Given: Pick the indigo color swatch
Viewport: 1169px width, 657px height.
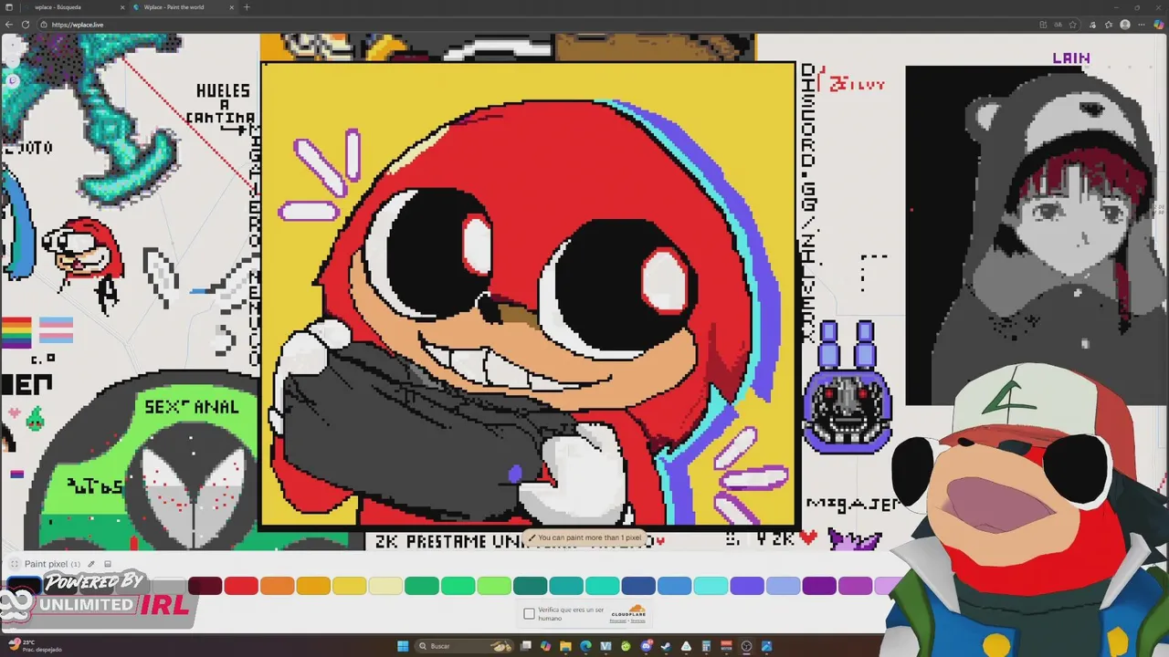Looking at the screenshot, I should tap(747, 586).
